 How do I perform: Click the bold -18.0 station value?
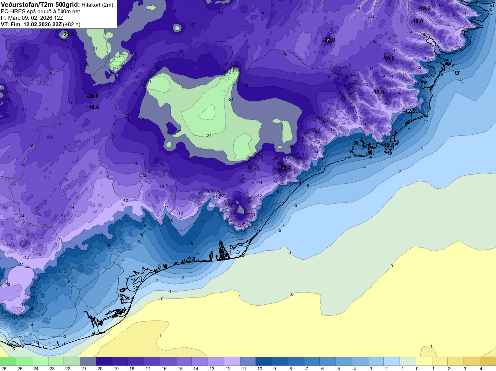click(417, 21)
